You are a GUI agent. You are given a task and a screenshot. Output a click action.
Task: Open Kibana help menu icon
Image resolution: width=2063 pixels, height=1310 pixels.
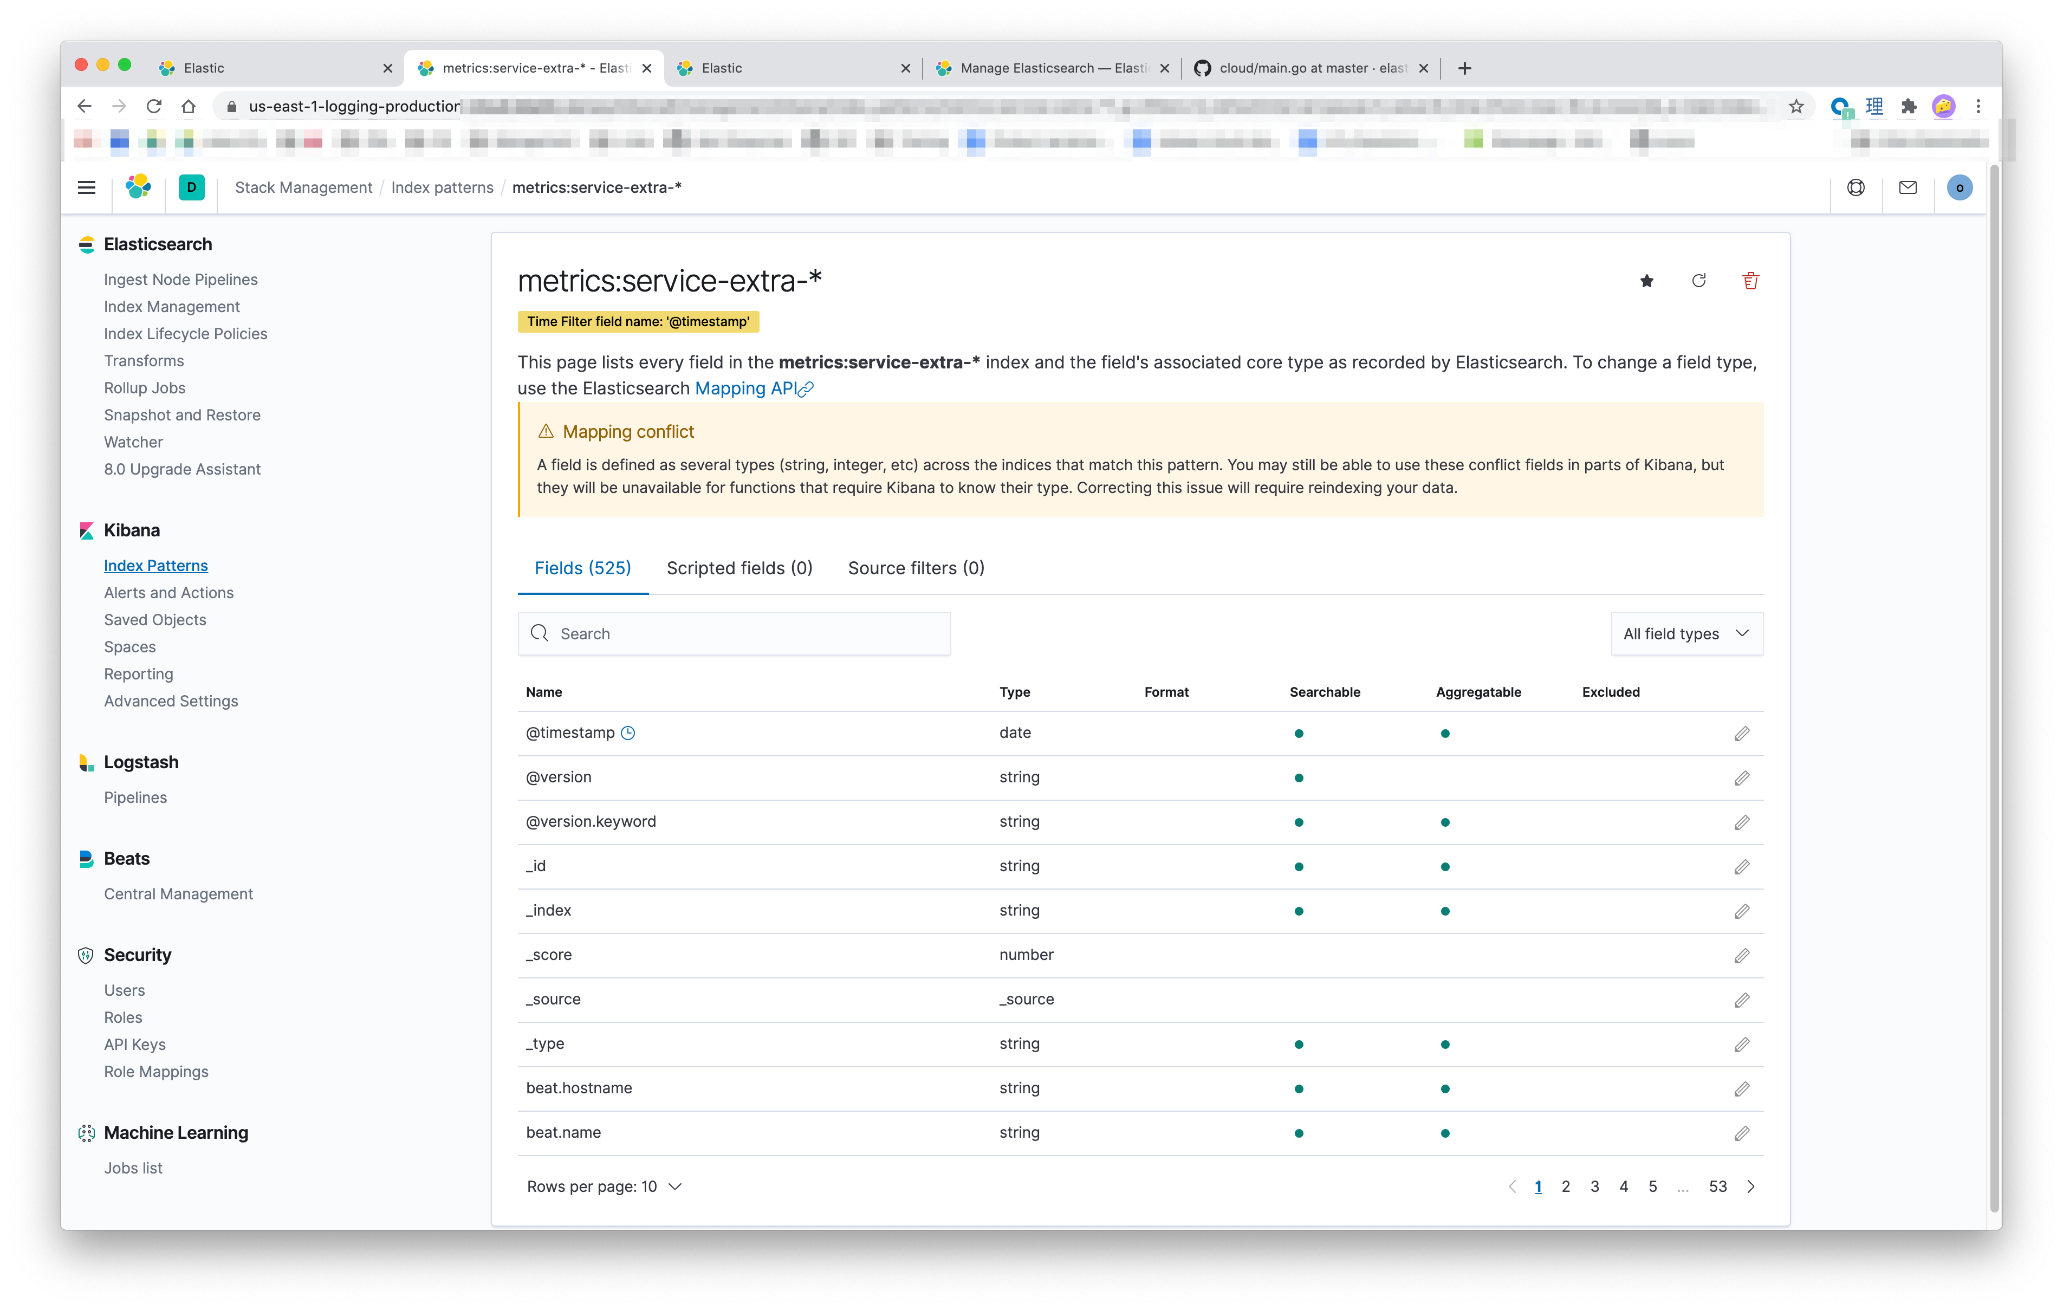(1856, 187)
